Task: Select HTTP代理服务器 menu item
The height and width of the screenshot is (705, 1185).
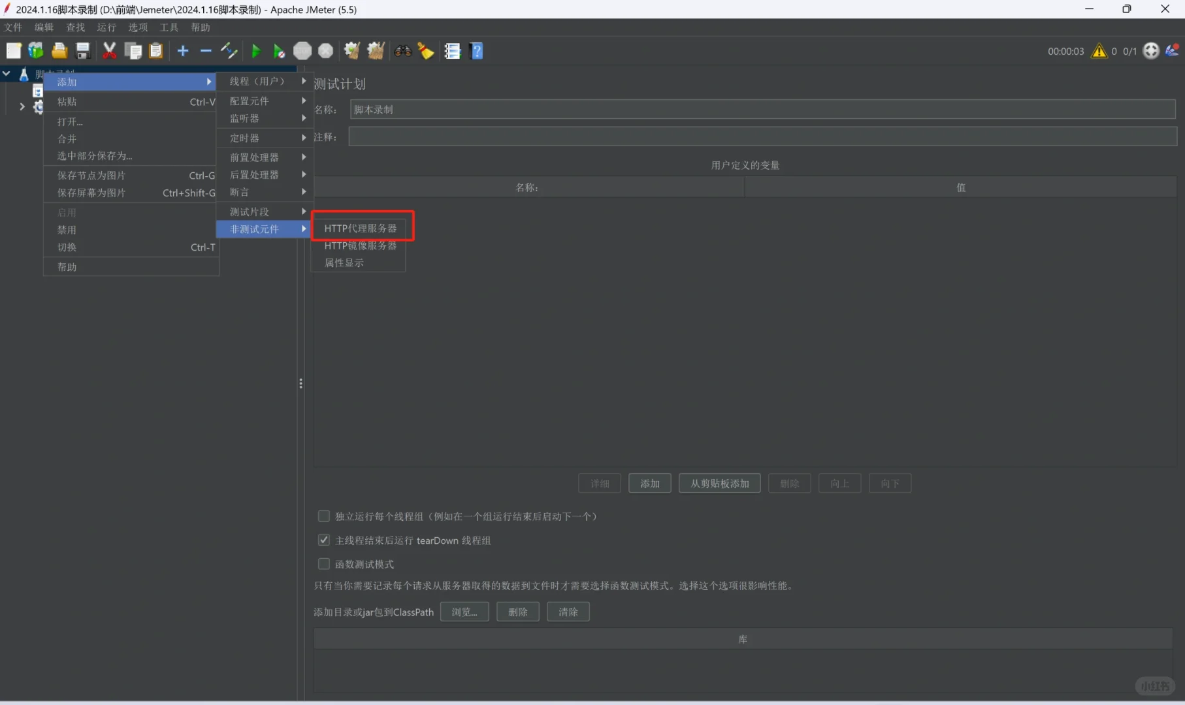Action: [360, 228]
